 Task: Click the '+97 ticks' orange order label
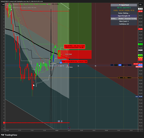coord(125,78)
